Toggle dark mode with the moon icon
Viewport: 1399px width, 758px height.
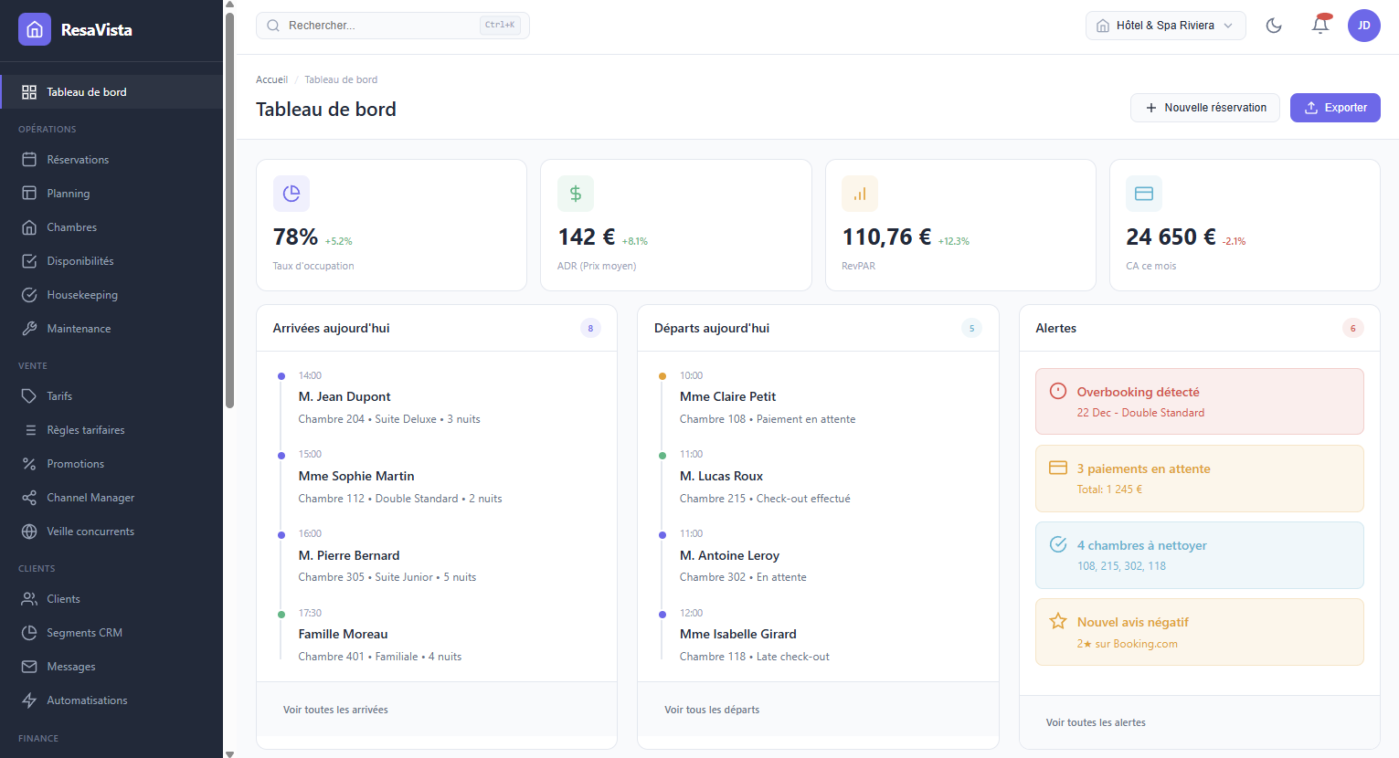[x=1274, y=26]
